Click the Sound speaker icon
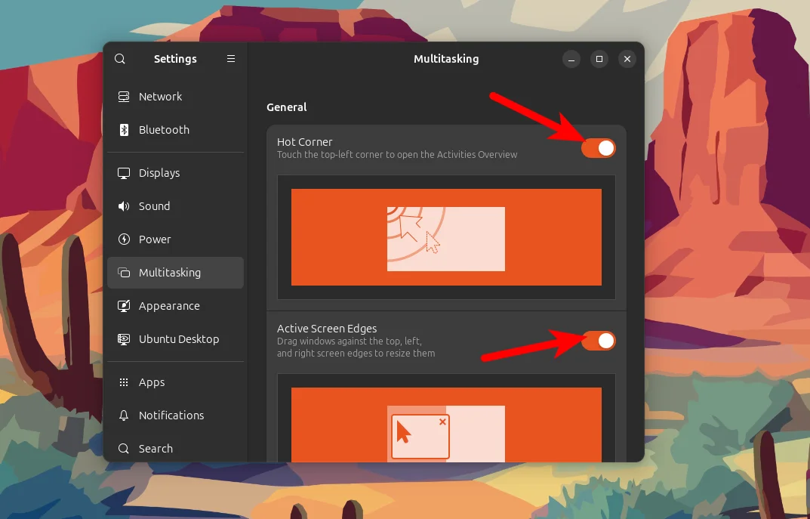Image resolution: width=810 pixels, height=519 pixels. pyautogui.click(x=123, y=205)
